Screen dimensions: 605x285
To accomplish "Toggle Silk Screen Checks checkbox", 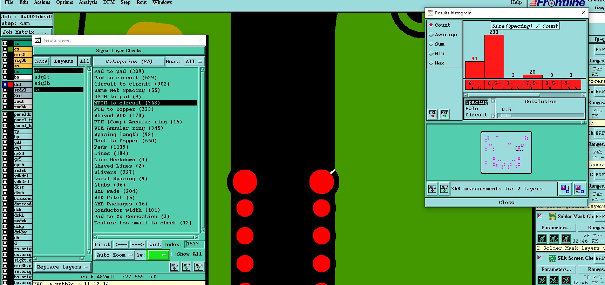I will 540,257.
